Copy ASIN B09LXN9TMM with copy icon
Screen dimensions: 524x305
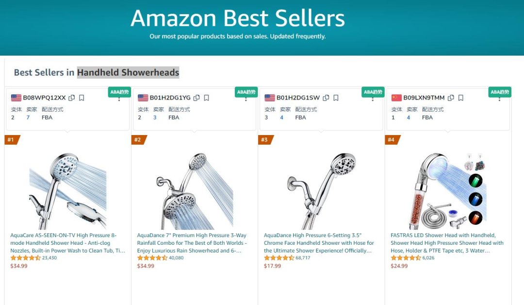click(x=451, y=98)
